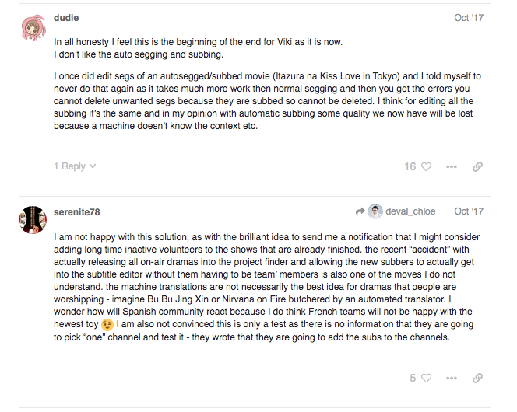This screenshot has height=412, width=517.
Task: Open the serenite78 username link
Action: pyautogui.click(x=77, y=212)
